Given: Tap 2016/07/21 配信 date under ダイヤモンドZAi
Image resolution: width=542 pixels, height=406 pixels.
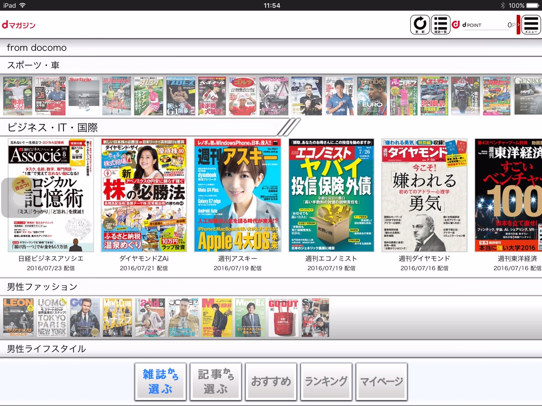Looking at the screenshot, I should coord(144,268).
